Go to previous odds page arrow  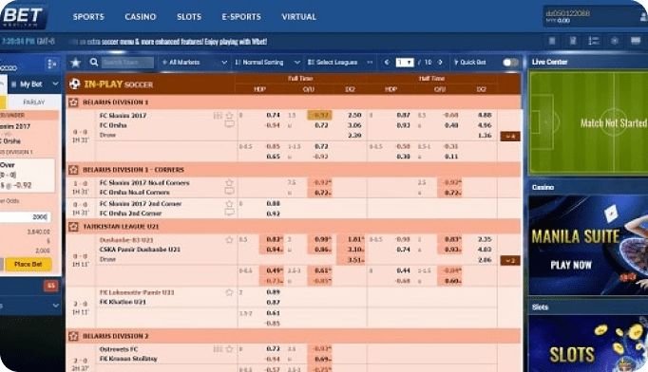point(387,63)
